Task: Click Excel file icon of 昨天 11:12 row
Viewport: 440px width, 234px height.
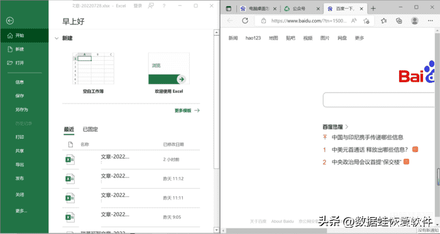Action: click(70, 179)
